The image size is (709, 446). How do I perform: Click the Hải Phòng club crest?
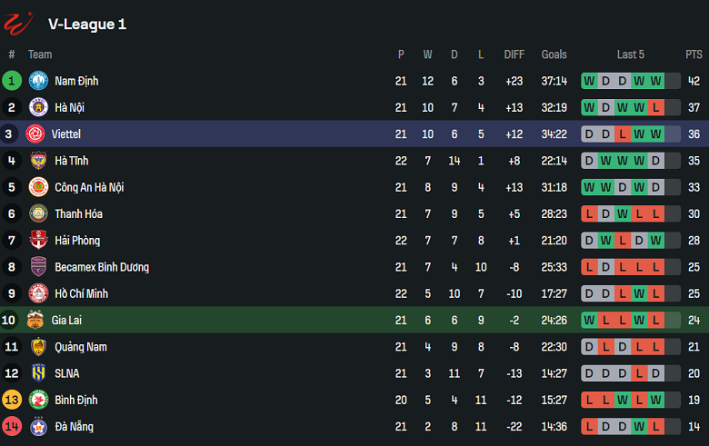tap(38, 241)
